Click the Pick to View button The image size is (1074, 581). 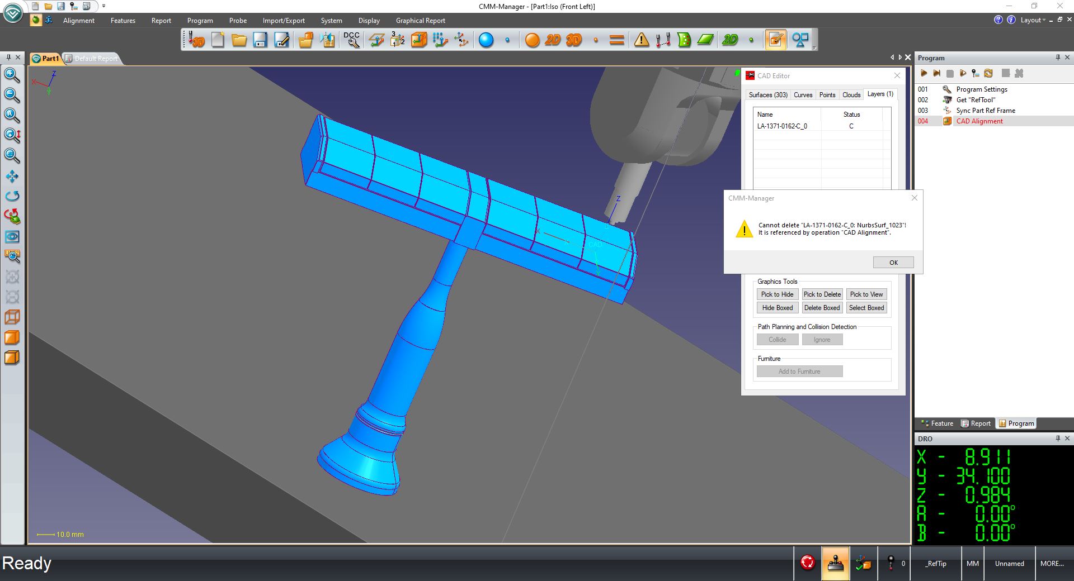point(866,294)
